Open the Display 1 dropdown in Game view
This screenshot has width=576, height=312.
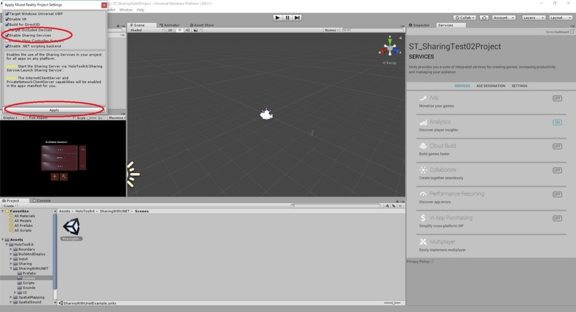(13, 118)
